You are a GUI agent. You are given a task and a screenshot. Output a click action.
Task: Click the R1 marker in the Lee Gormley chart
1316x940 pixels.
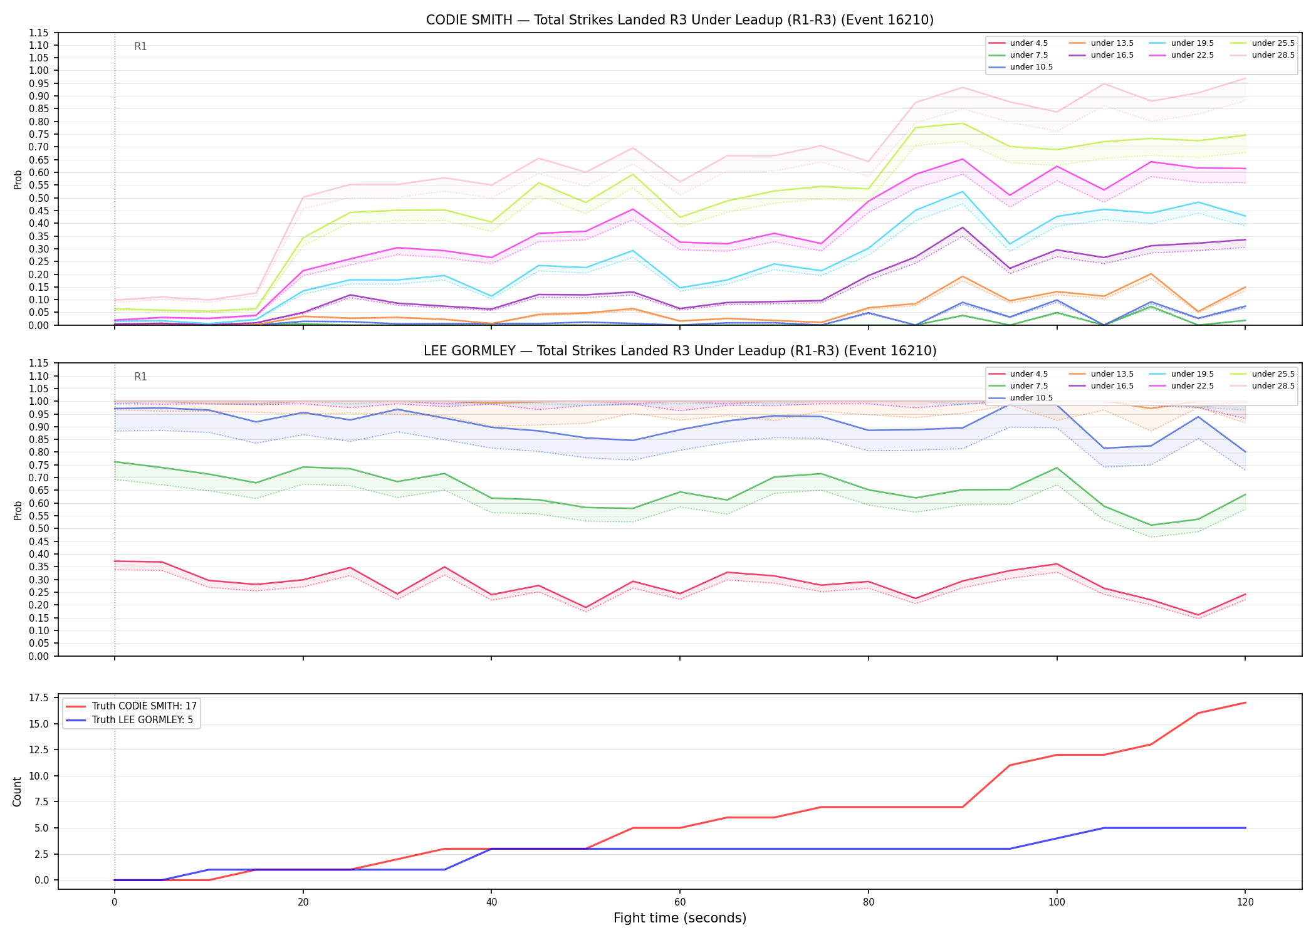140,377
